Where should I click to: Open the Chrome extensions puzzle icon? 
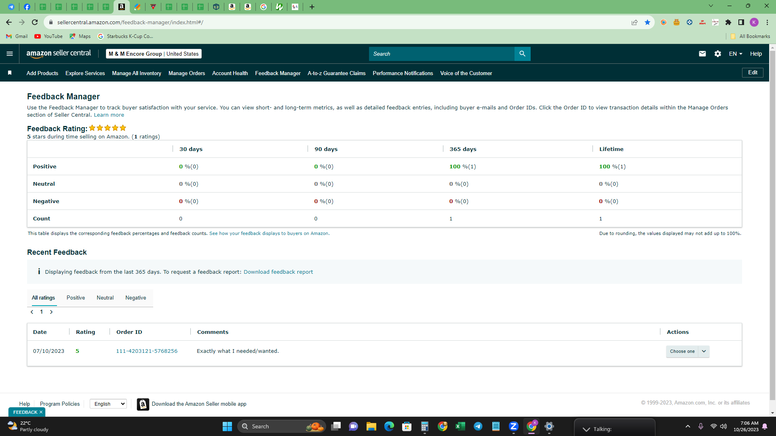pyautogui.click(x=728, y=22)
